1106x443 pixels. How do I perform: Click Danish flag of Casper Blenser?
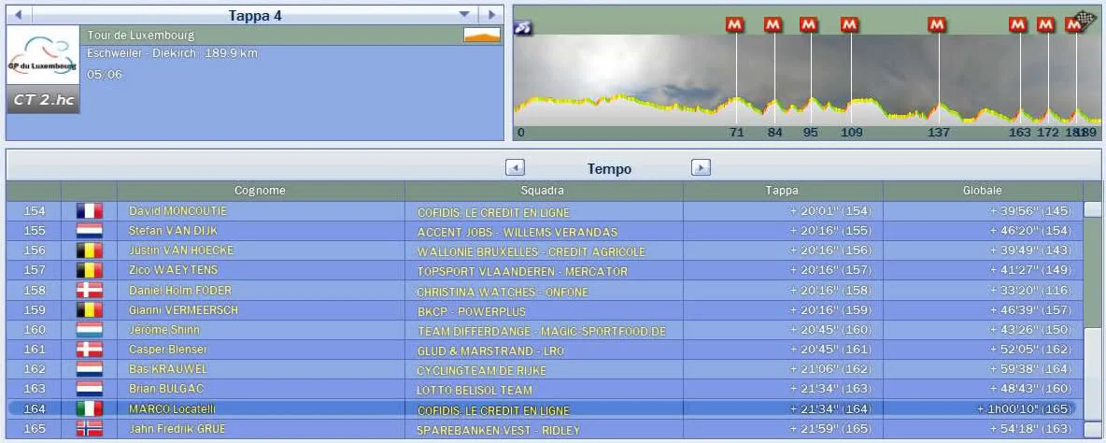[x=90, y=350]
